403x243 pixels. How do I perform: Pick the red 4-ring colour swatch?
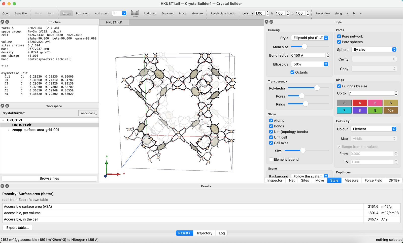[x=360, y=103]
